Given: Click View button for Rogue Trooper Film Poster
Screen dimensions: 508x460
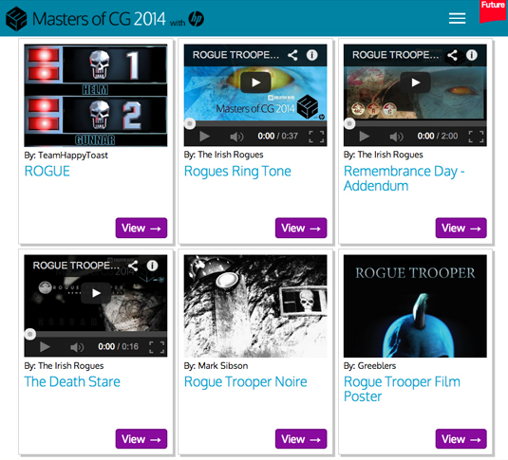Looking at the screenshot, I should (461, 439).
